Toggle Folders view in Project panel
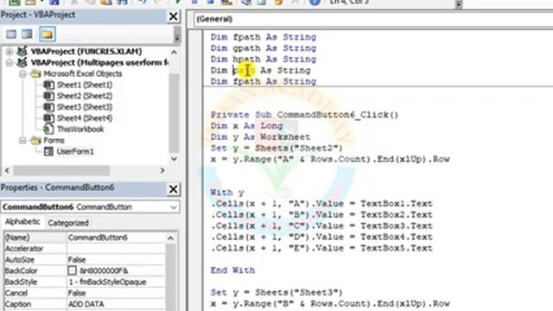The width and height of the screenshot is (553, 311). (x=47, y=35)
